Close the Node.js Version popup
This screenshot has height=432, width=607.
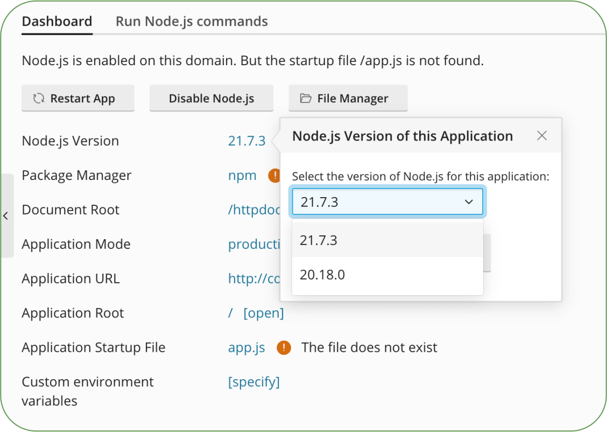coord(542,136)
